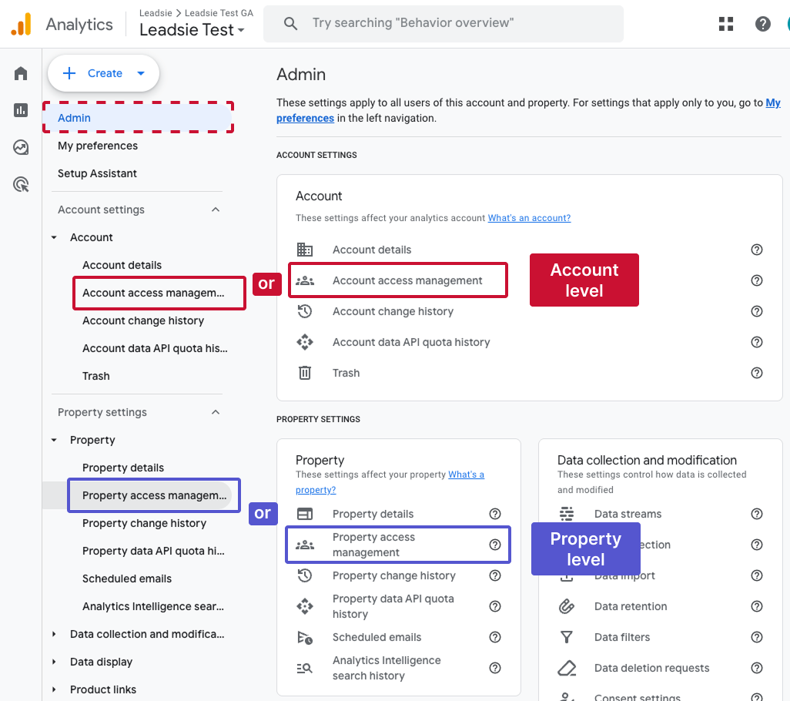The height and width of the screenshot is (701, 790).
Task: Open the Google apps grid icon
Action: (725, 24)
